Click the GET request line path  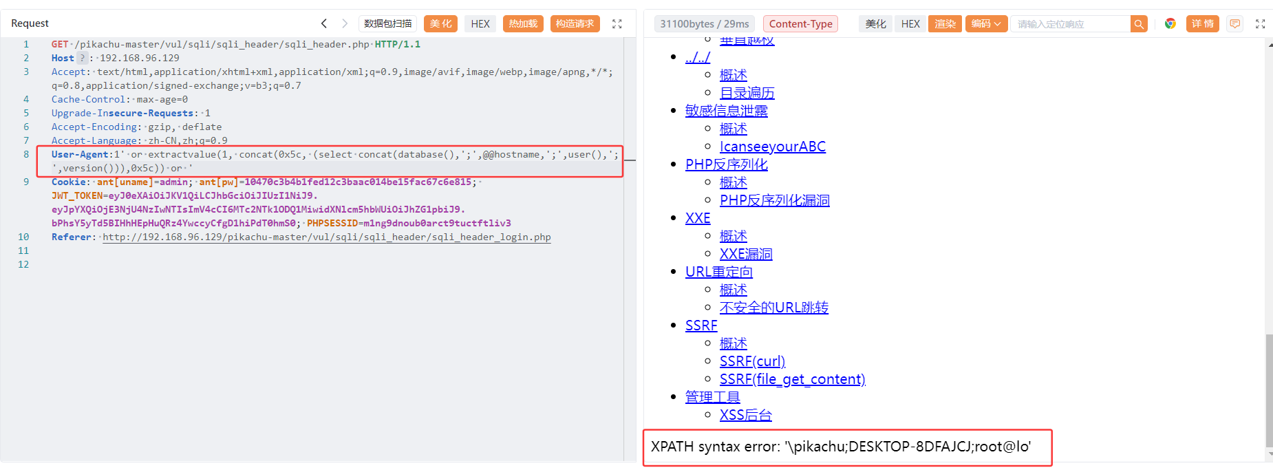[222, 44]
